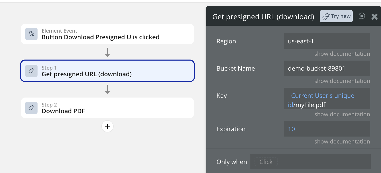Edit the Bucket Name field demo-bucket-89801
381x173 pixels.
(327, 68)
